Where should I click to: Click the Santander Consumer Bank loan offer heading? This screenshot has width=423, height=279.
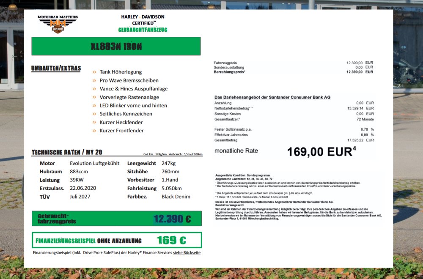point(272,97)
